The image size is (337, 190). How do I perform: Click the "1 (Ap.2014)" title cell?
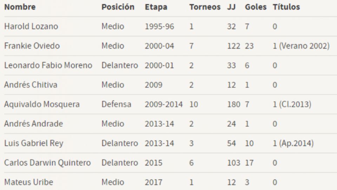point(293,144)
